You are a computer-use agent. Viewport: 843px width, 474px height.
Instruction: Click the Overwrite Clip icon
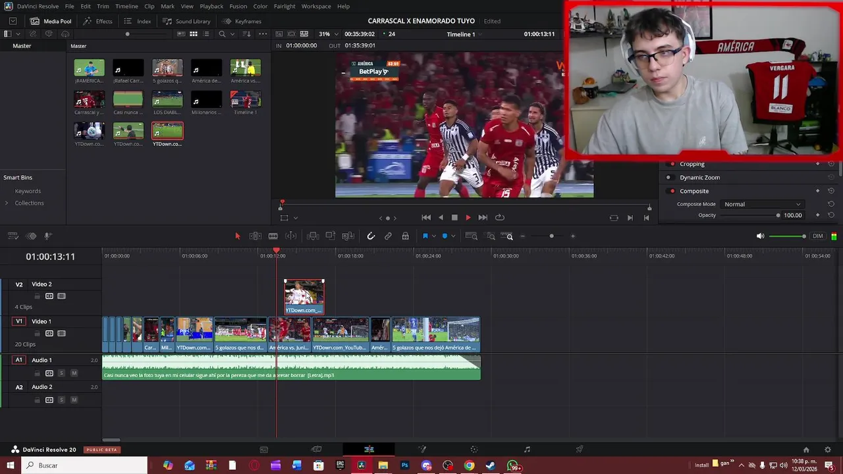(331, 236)
